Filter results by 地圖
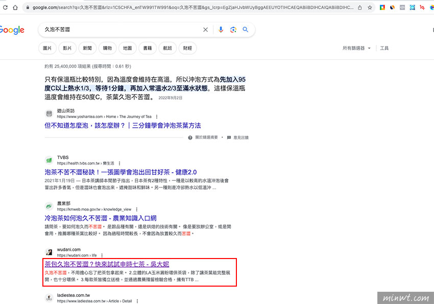The image size is (434, 304). point(127,48)
